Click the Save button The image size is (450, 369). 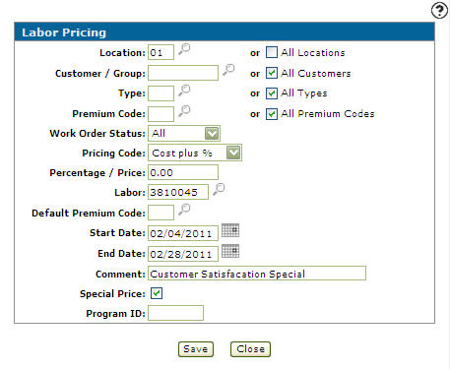coord(196,349)
